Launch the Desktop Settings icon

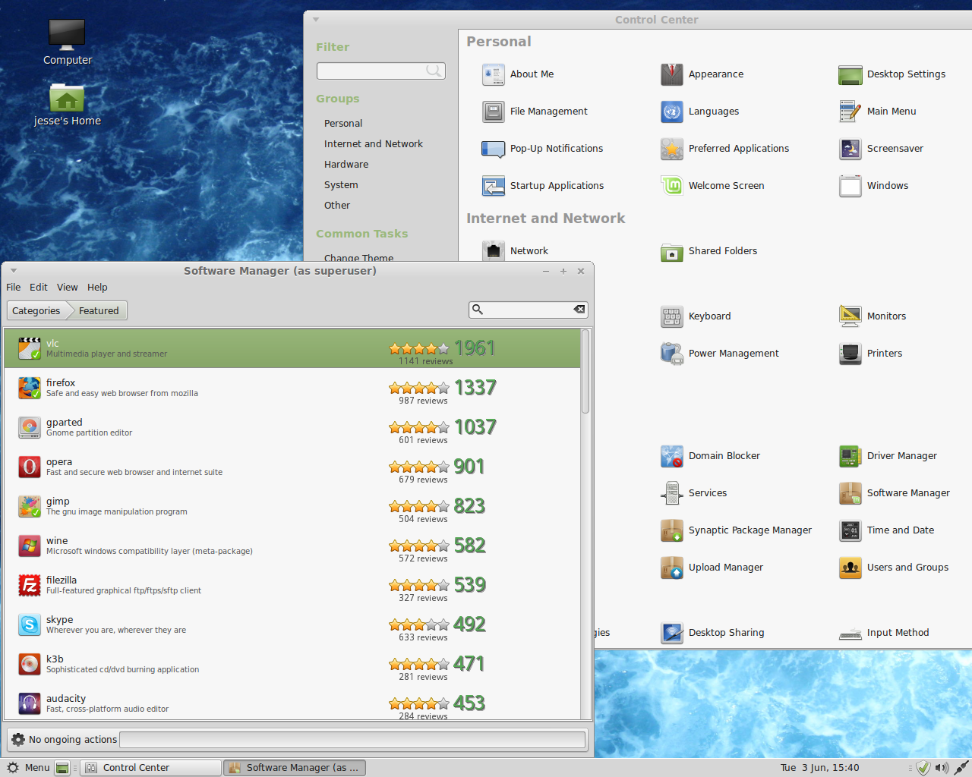click(850, 74)
